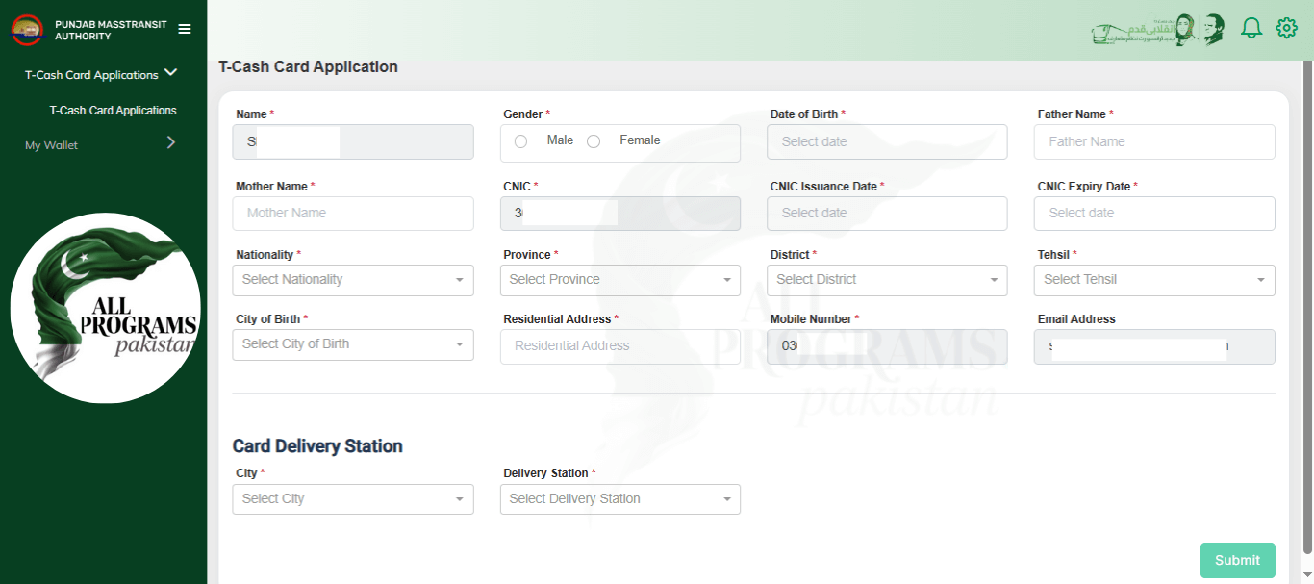1314x584 pixels.
Task: Click the notification bell icon
Action: point(1251,29)
